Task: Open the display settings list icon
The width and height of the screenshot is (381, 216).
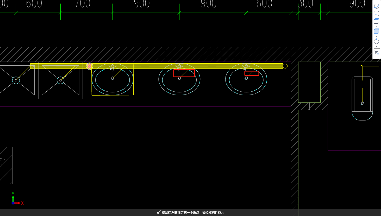Action: pos(377,53)
